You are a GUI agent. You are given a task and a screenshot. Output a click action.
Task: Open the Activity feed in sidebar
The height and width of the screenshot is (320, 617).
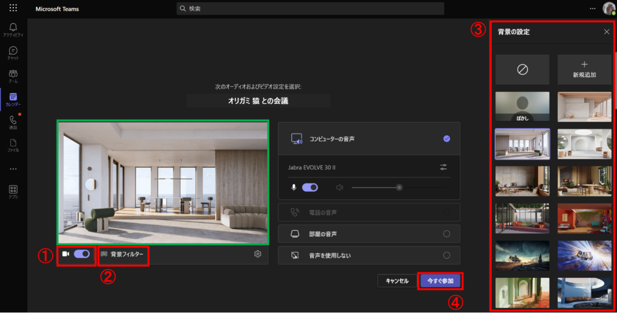coord(13,29)
